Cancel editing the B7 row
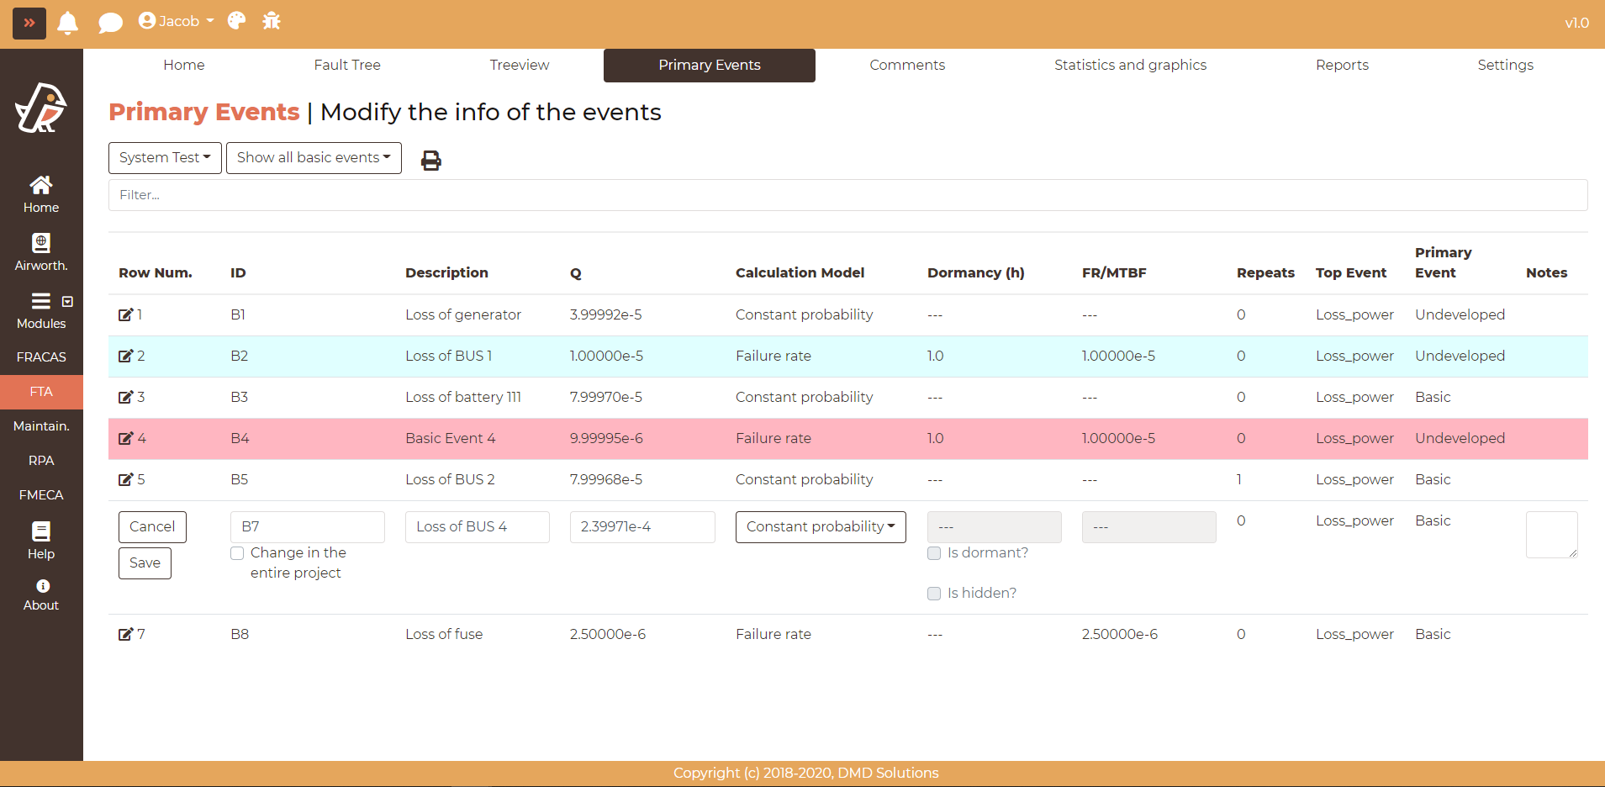The height and width of the screenshot is (787, 1605). click(x=152, y=527)
